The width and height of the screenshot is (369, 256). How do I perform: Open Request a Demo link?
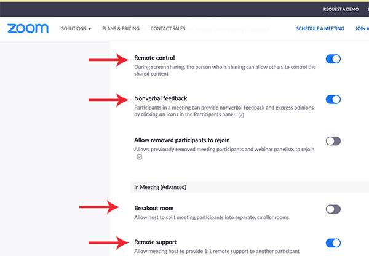click(x=340, y=9)
